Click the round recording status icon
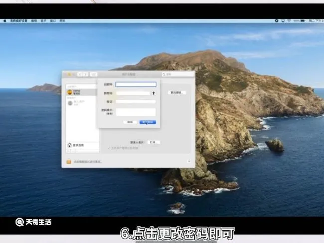Viewport: 324px width, 243px height. [x=277, y=21]
